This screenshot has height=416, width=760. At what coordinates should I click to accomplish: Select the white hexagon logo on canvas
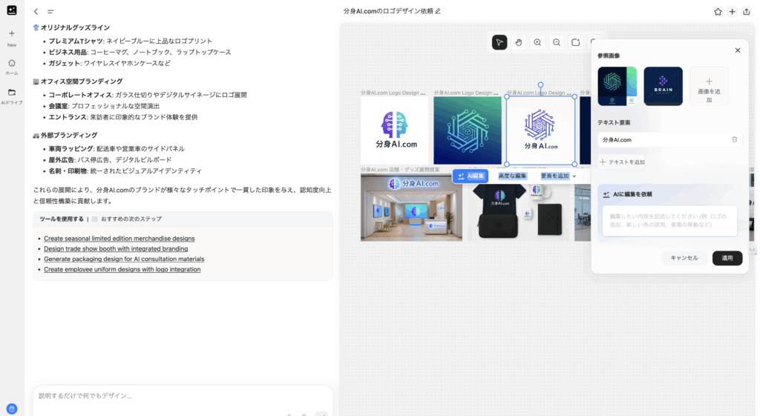coord(540,131)
